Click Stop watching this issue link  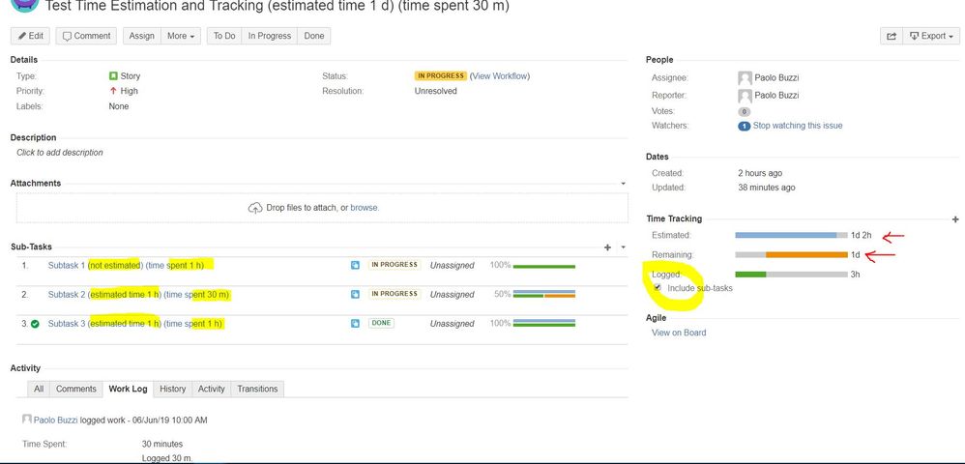[x=798, y=126]
